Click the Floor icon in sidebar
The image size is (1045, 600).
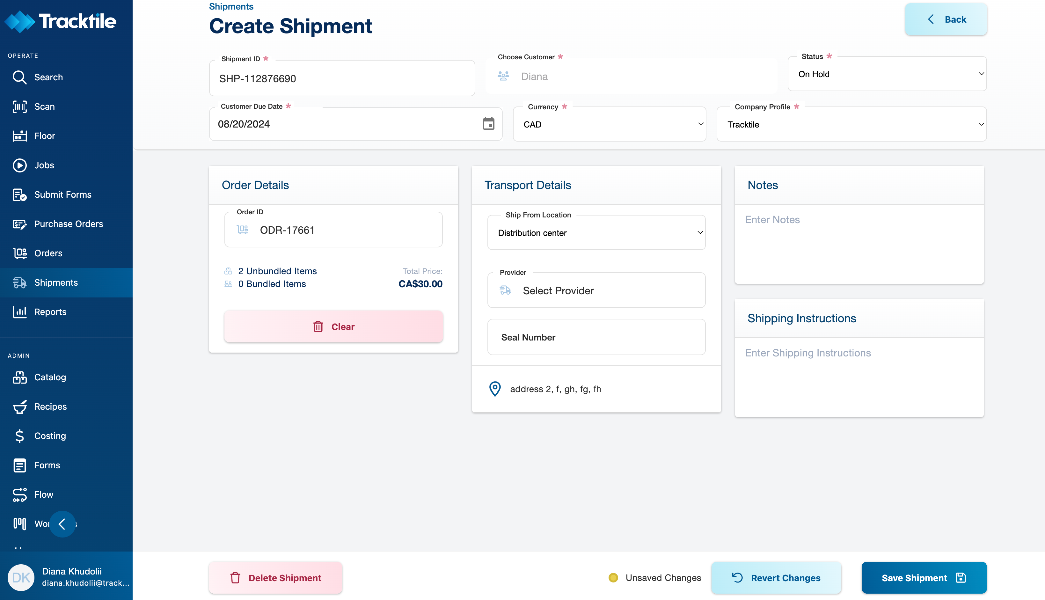point(19,136)
